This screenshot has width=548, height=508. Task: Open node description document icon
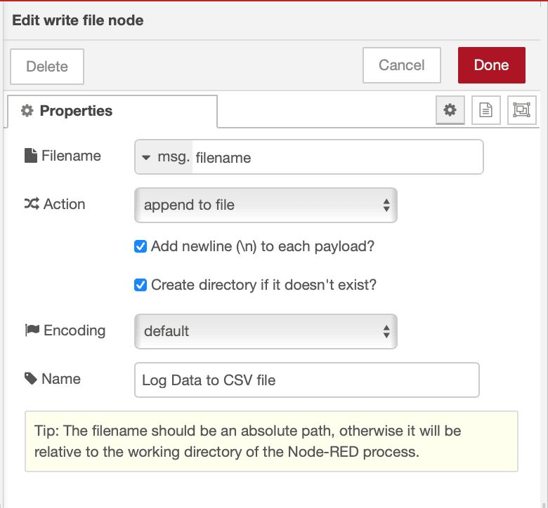(x=485, y=110)
